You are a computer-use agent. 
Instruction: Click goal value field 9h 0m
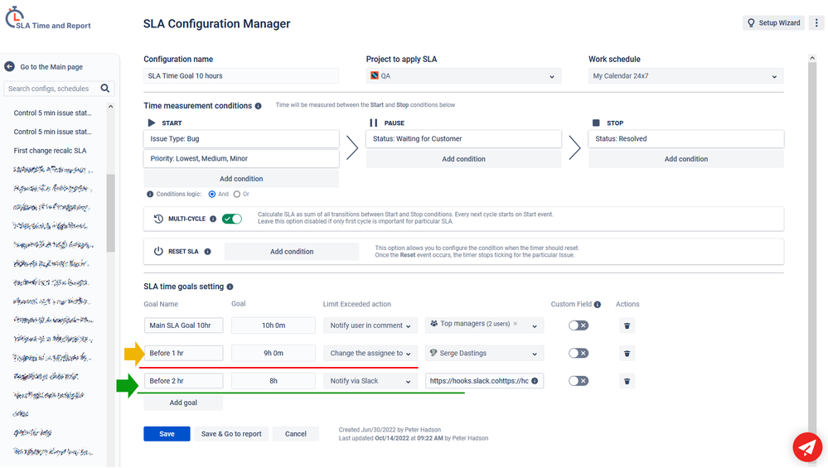coord(273,354)
